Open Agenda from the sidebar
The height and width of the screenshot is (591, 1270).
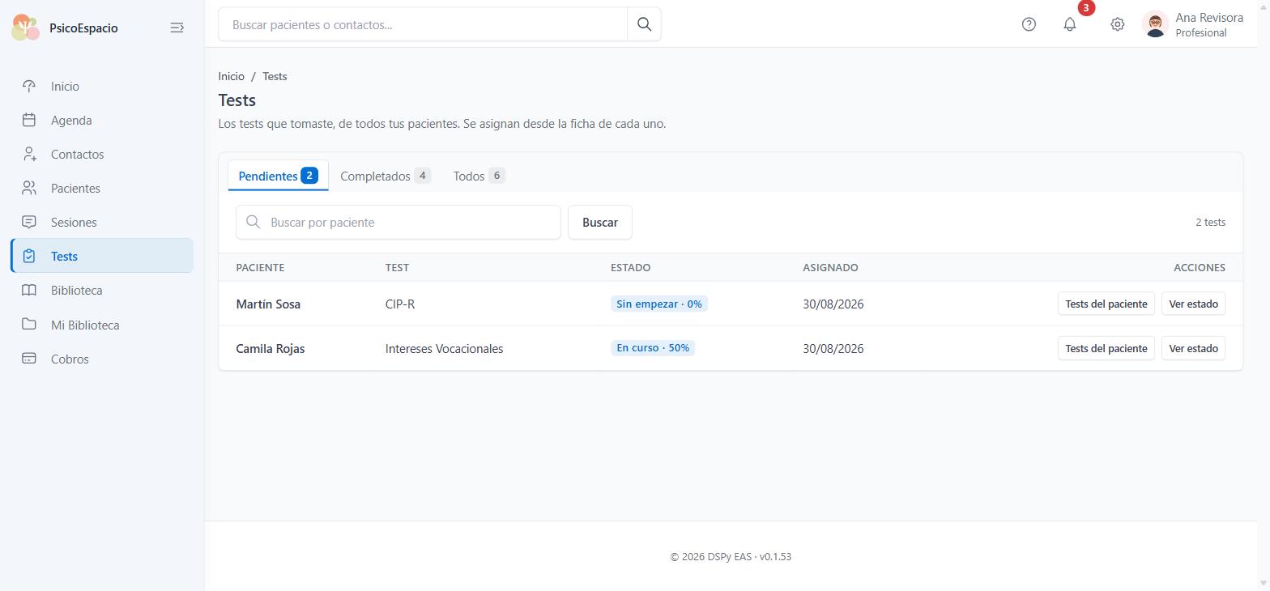point(102,120)
